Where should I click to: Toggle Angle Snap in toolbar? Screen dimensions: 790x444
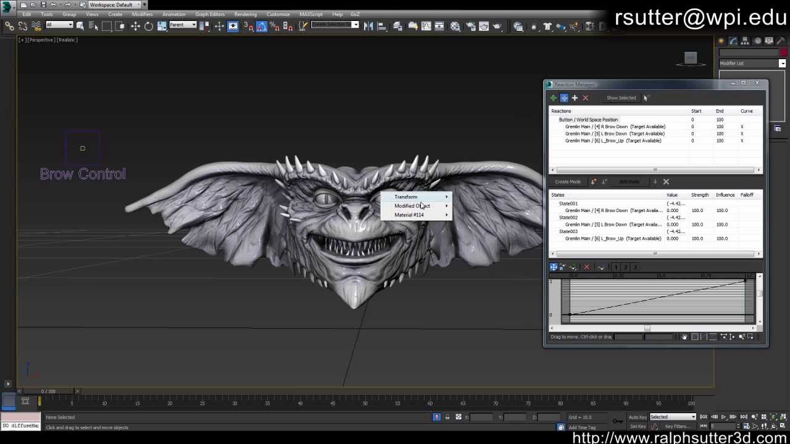point(261,26)
